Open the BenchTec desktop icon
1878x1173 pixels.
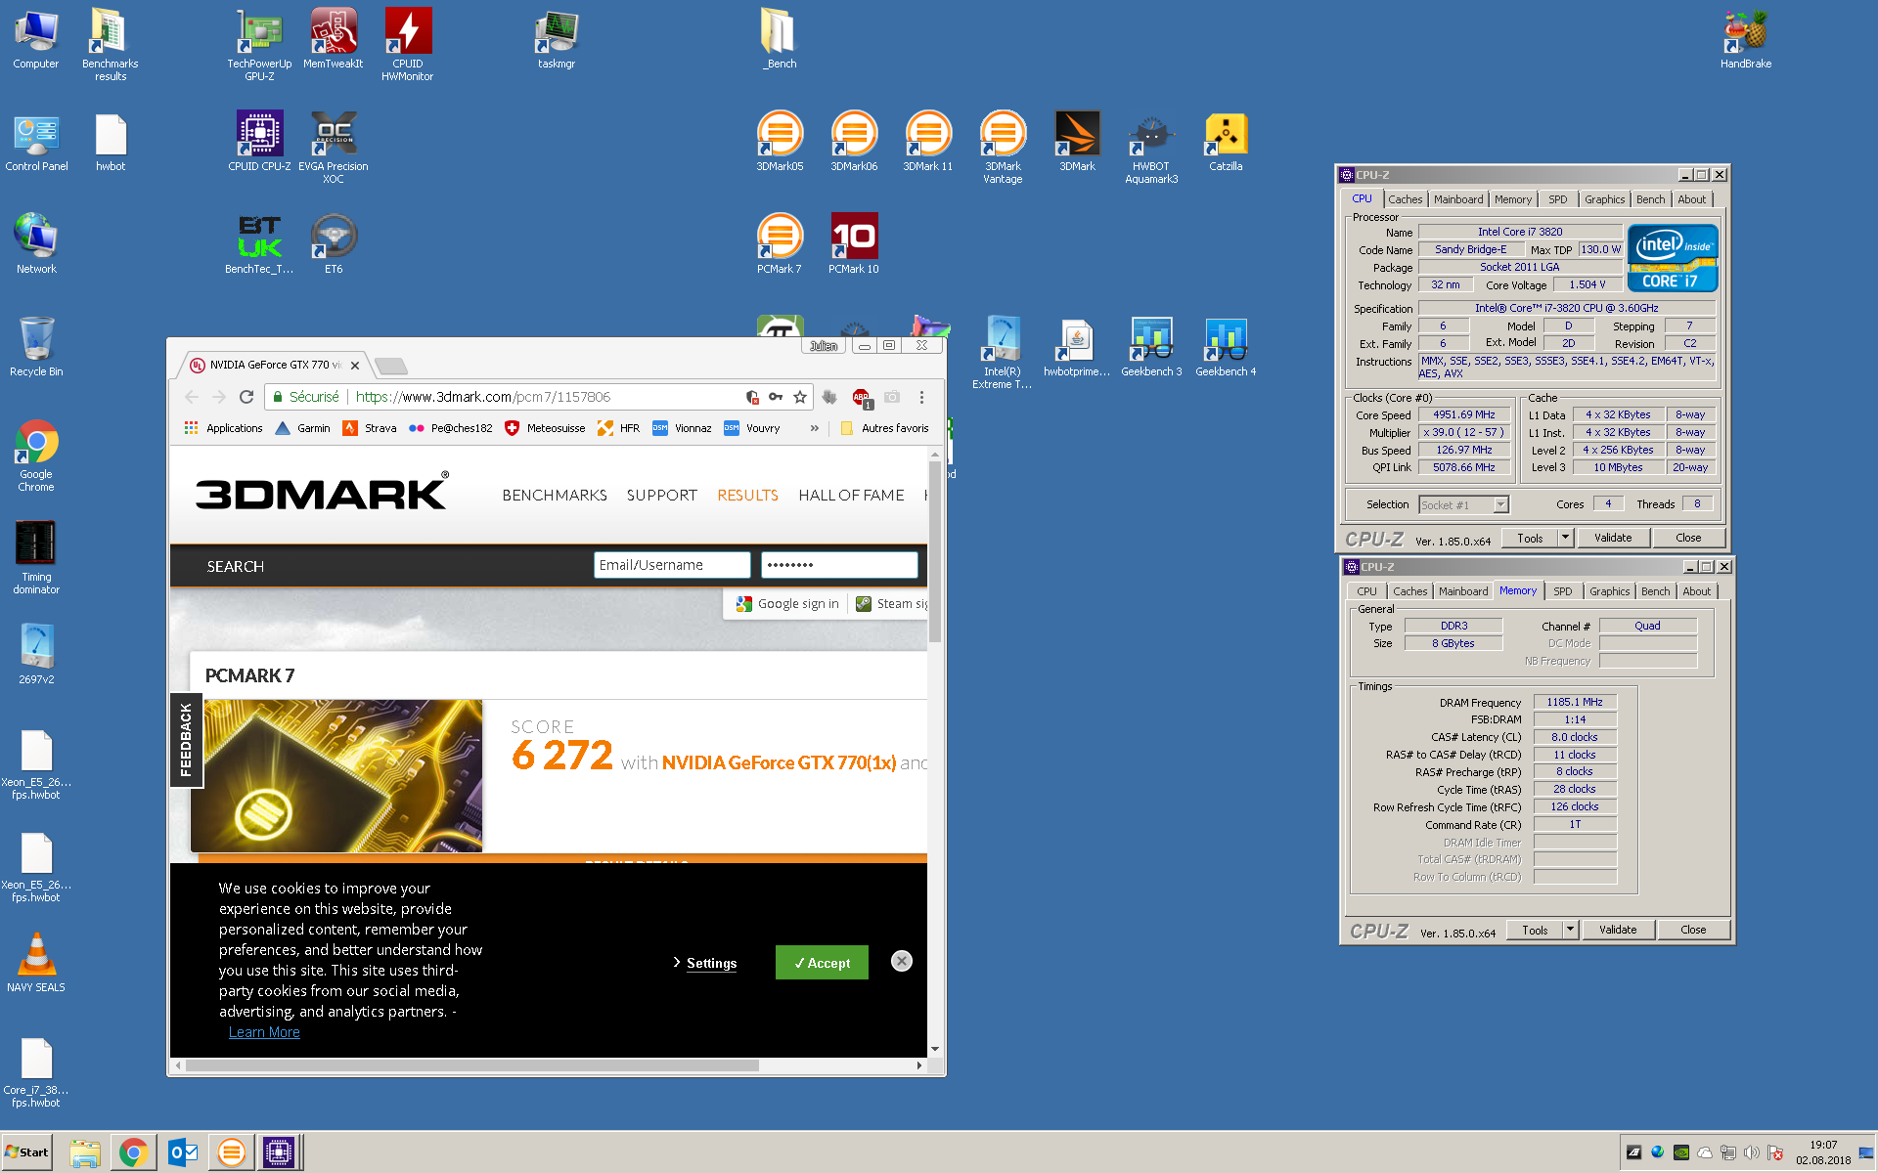coord(259,243)
